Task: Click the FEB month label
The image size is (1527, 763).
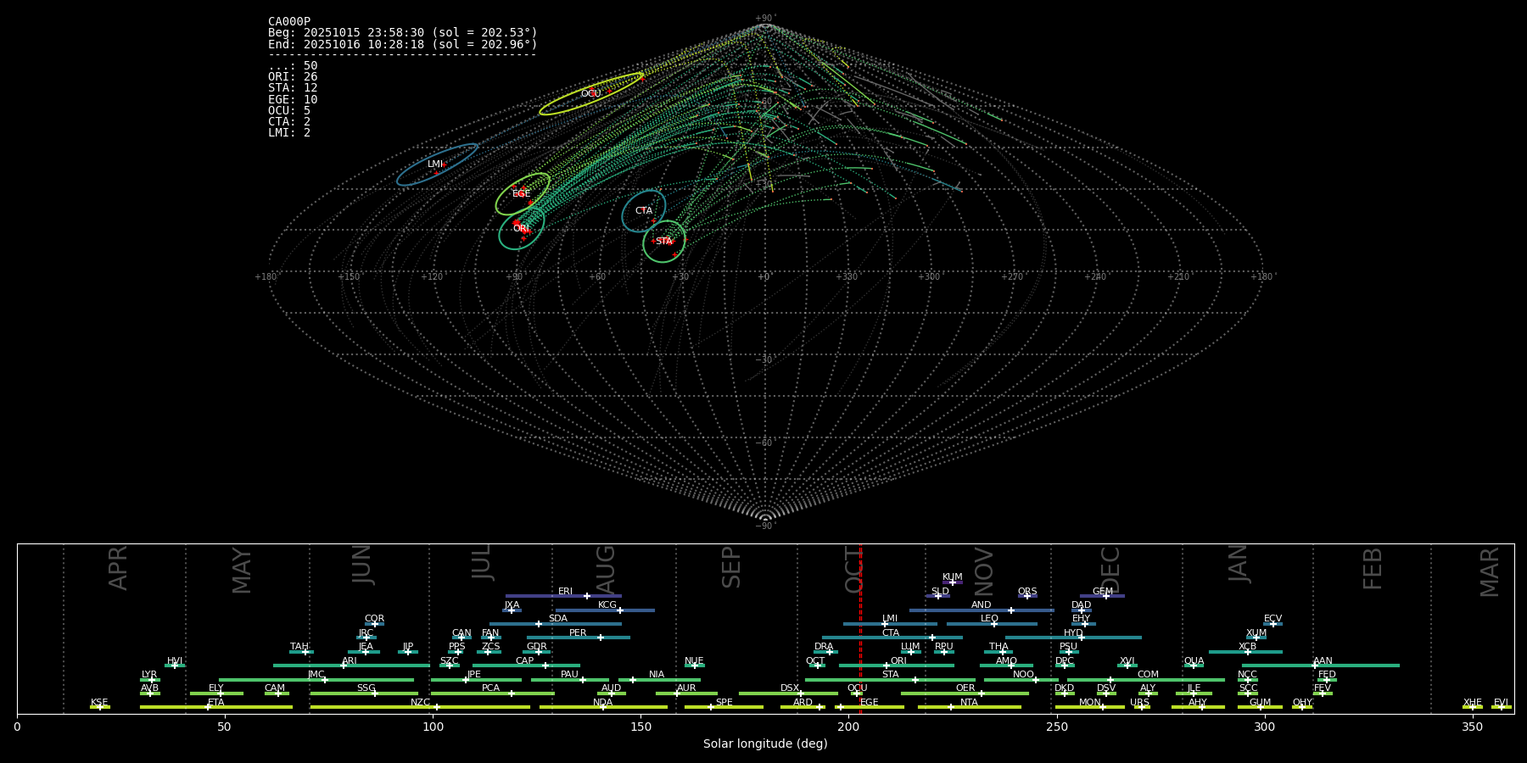Action: click(1372, 569)
